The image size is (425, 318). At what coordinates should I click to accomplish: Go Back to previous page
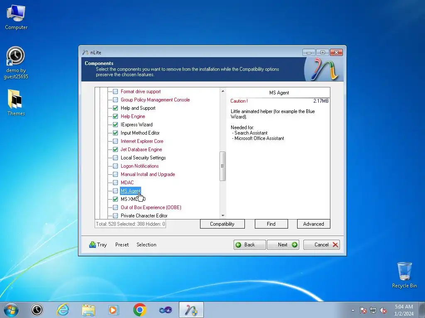pos(249,245)
